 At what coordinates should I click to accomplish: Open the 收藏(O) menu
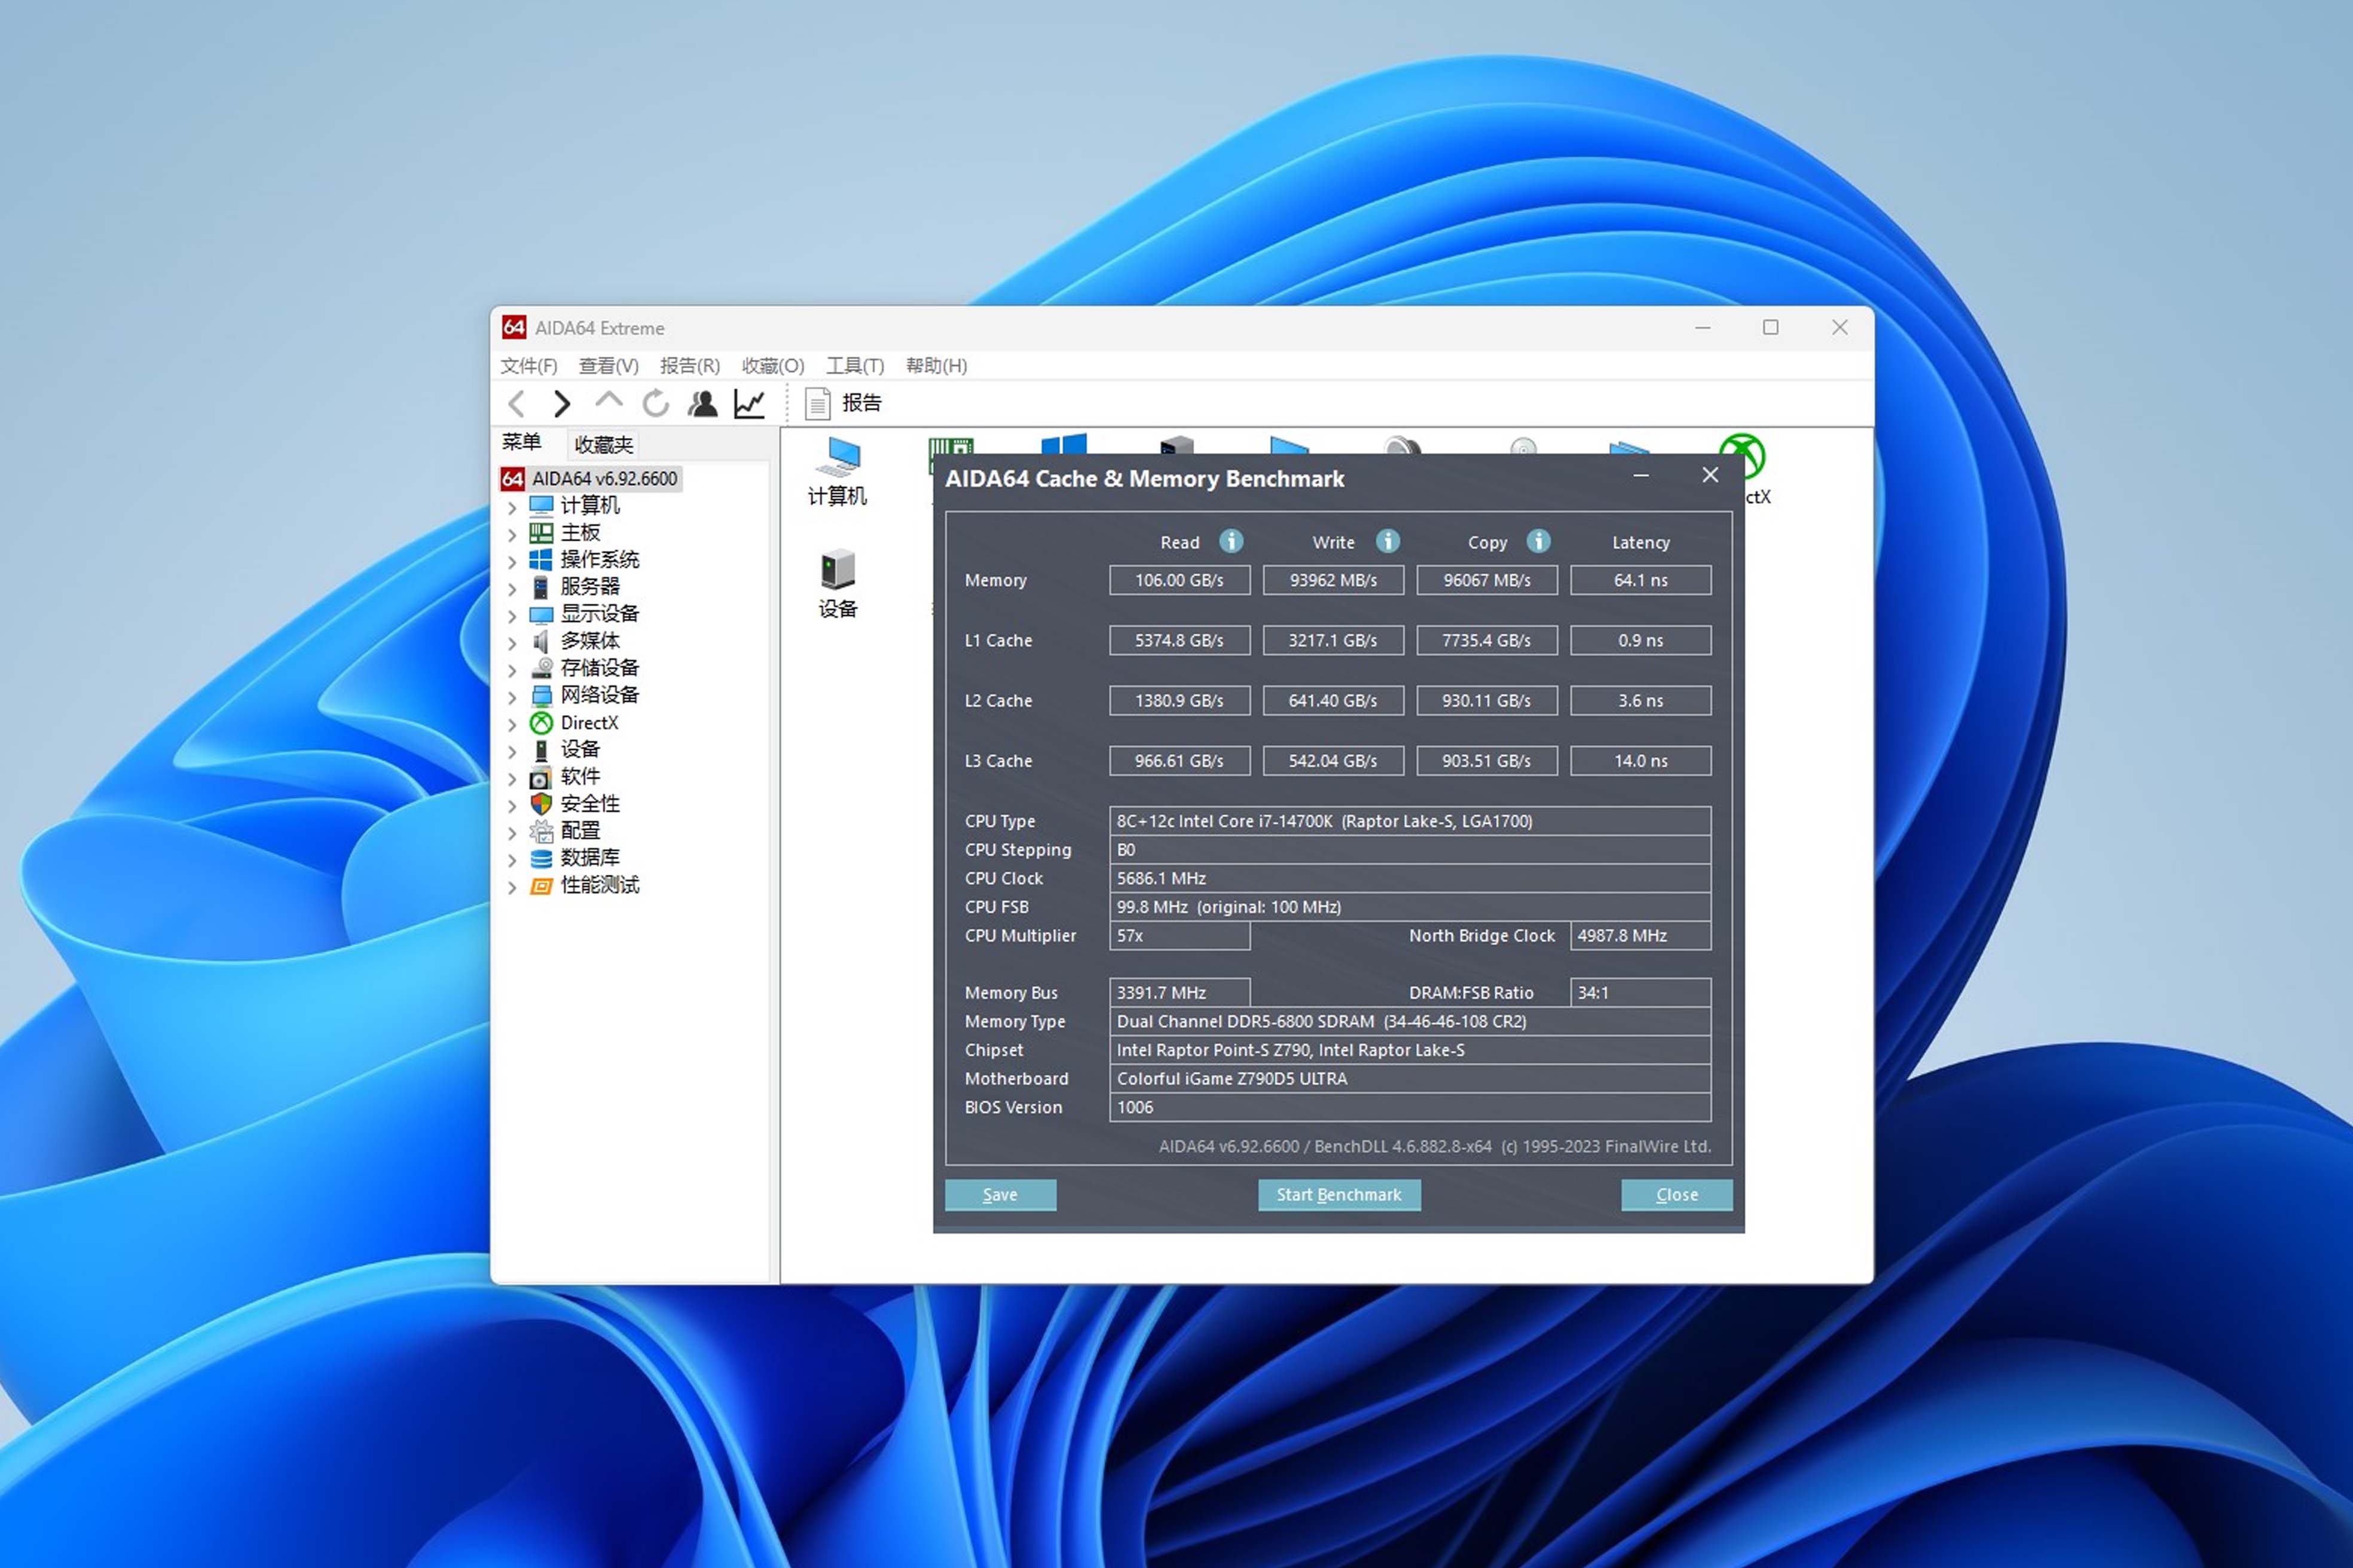tap(774, 365)
